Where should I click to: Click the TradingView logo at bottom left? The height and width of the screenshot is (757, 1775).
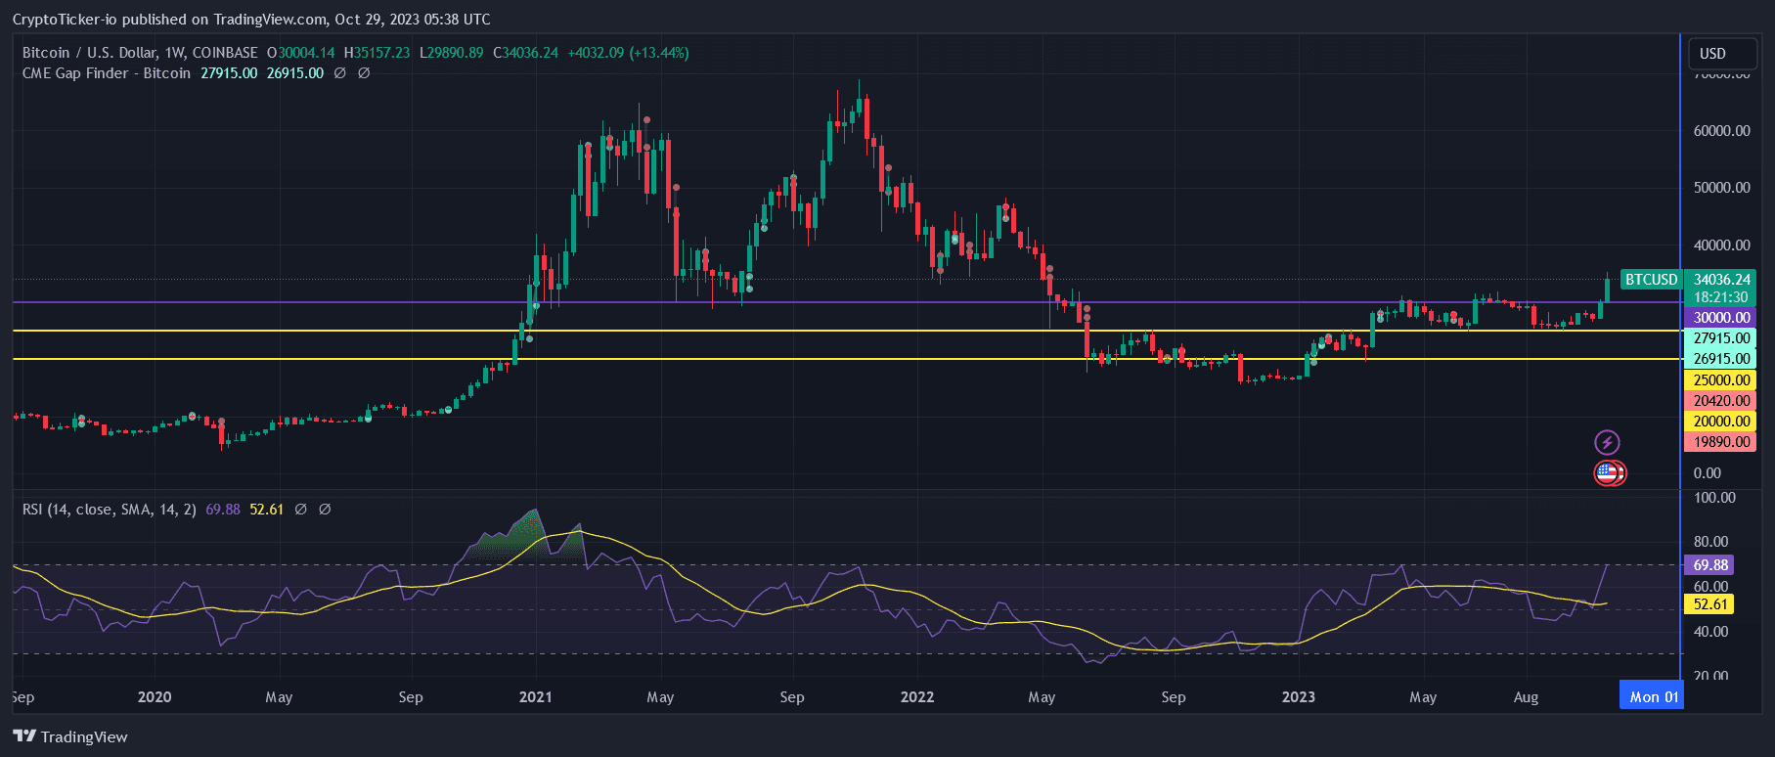tap(70, 736)
